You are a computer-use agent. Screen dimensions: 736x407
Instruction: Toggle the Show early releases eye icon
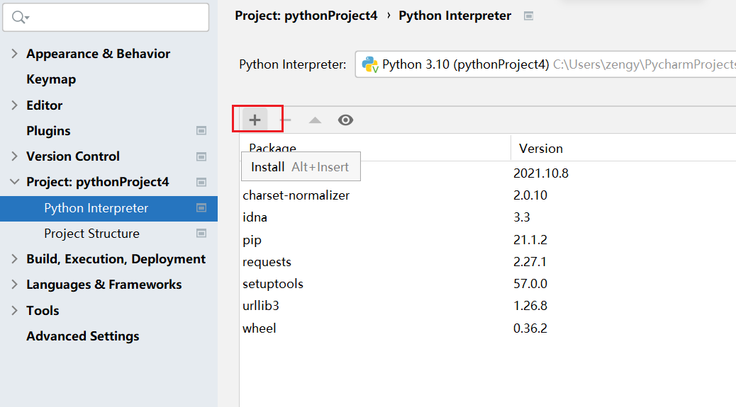point(345,120)
